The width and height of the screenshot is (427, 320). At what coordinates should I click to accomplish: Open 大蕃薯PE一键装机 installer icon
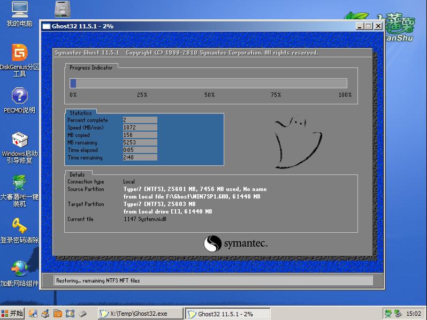(x=20, y=183)
